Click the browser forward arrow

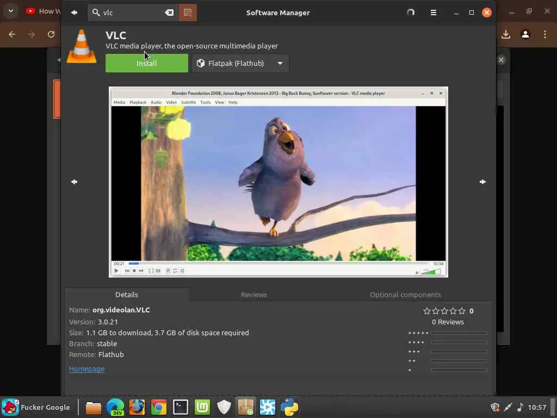pyautogui.click(x=32, y=34)
